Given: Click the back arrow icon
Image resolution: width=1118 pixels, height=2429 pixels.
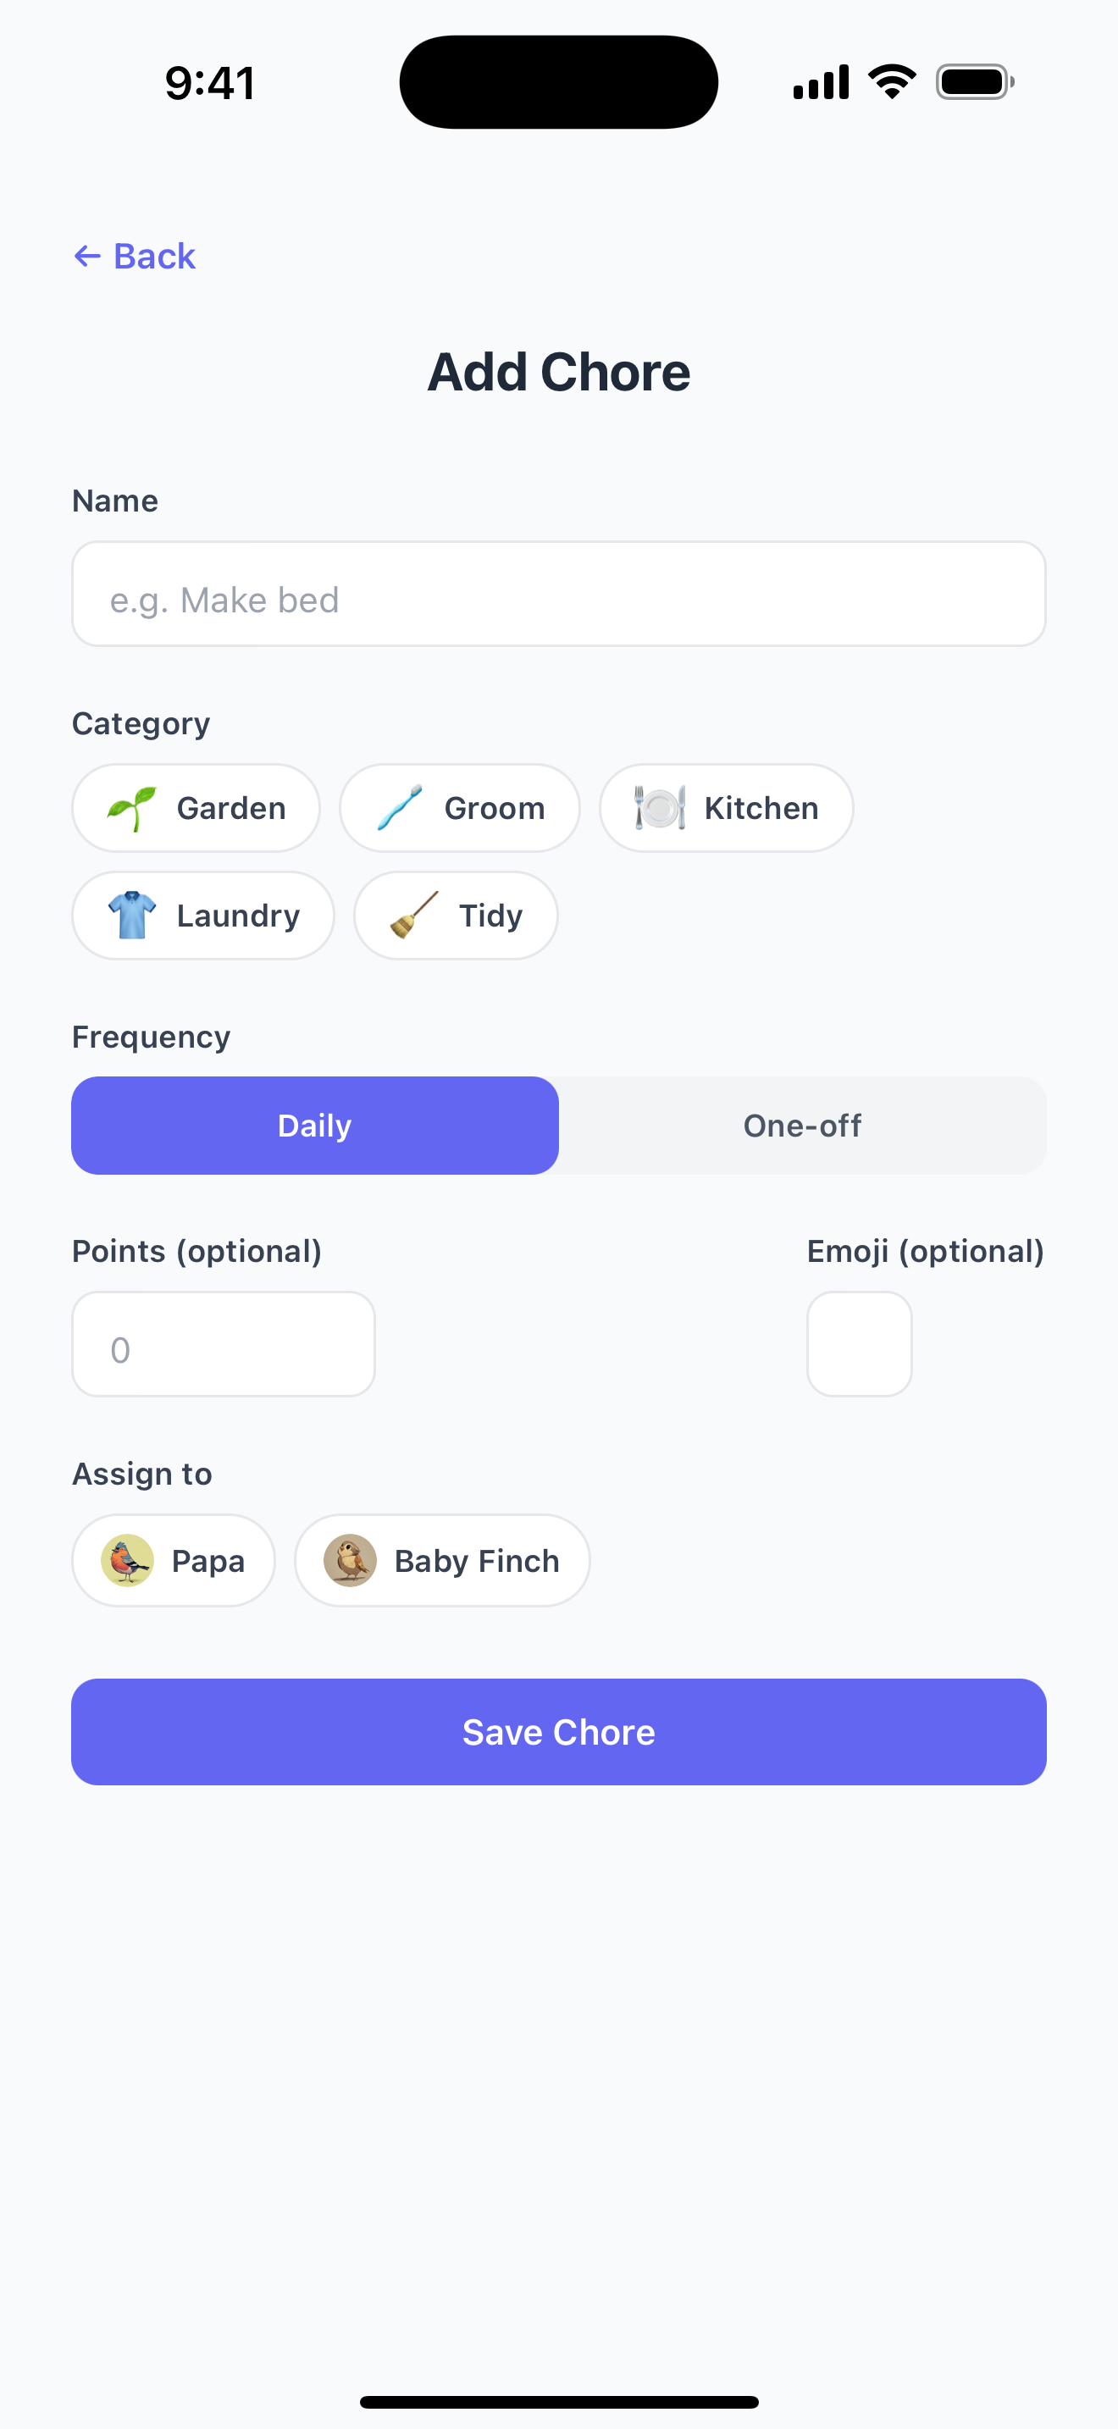Looking at the screenshot, I should coord(88,256).
